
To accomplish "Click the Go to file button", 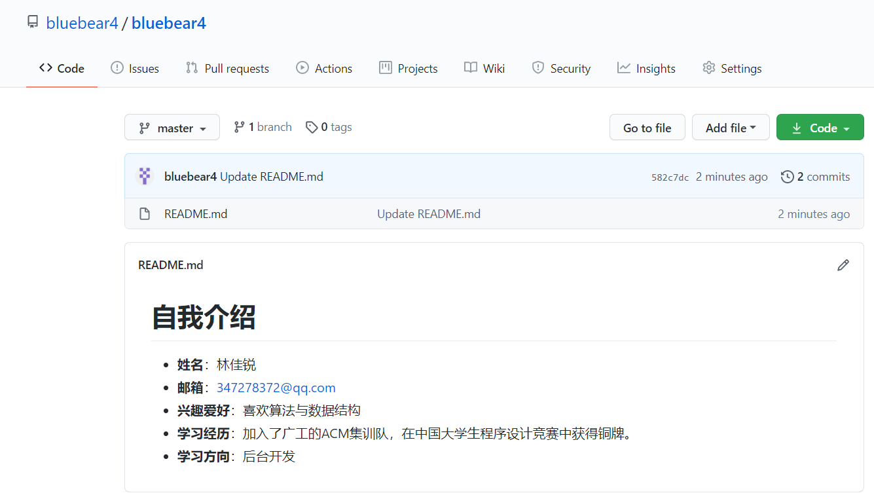I will pos(647,128).
